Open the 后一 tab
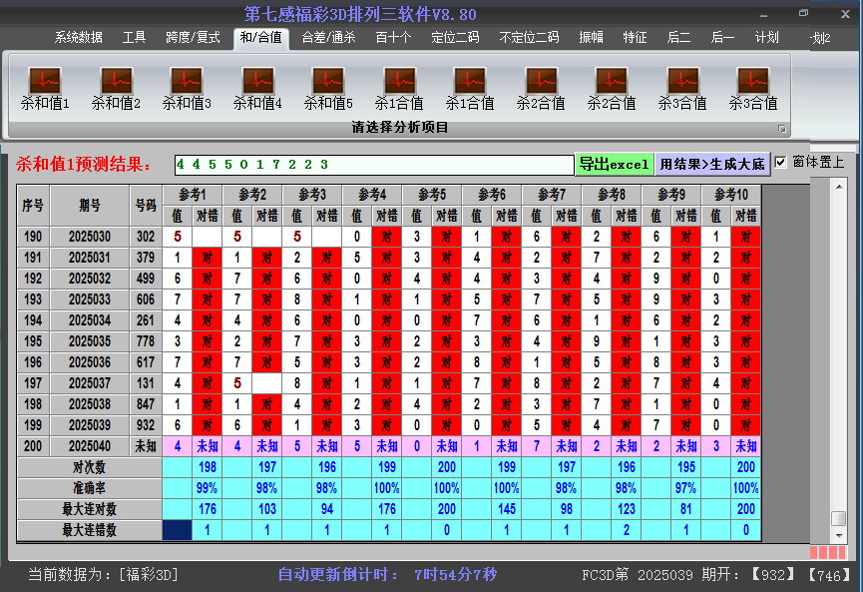Screen dimensions: 863x592 pyautogui.click(x=722, y=38)
